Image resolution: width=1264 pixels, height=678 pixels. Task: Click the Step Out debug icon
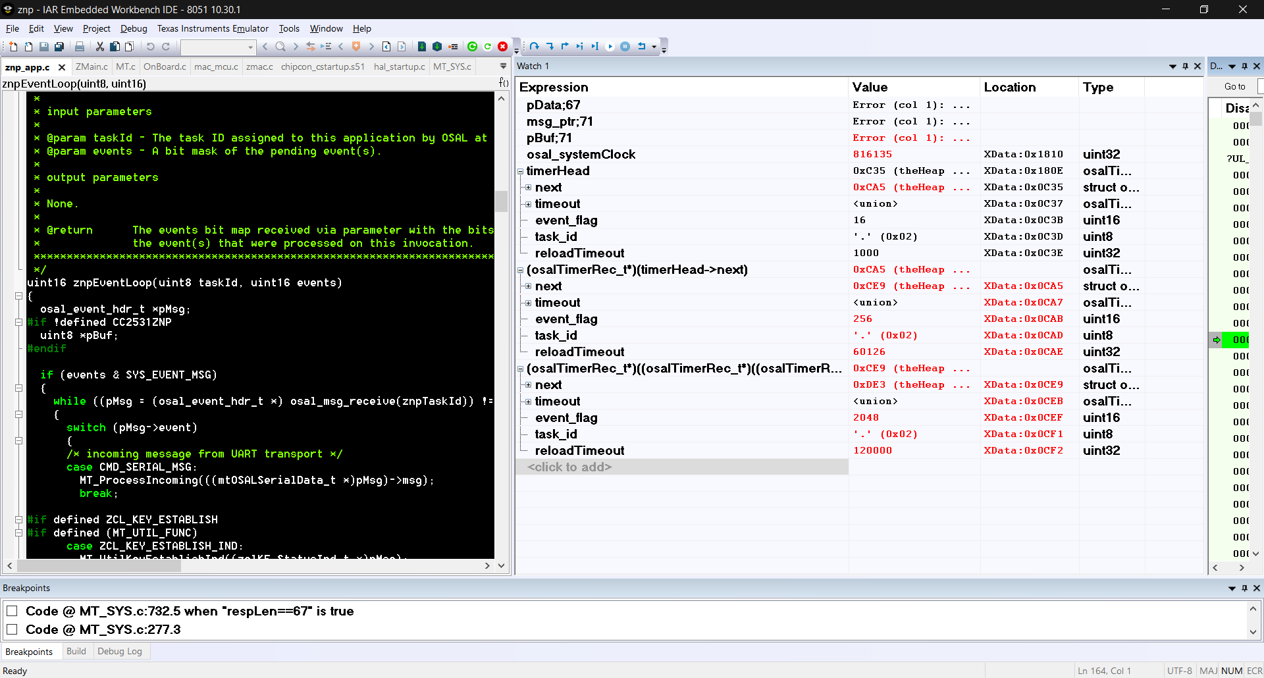pyautogui.click(x=565, y=47)
